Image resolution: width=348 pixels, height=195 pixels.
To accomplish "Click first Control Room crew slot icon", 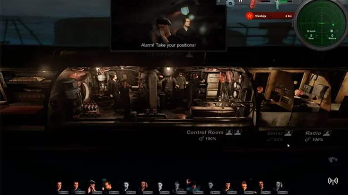I will click(229, 132).
